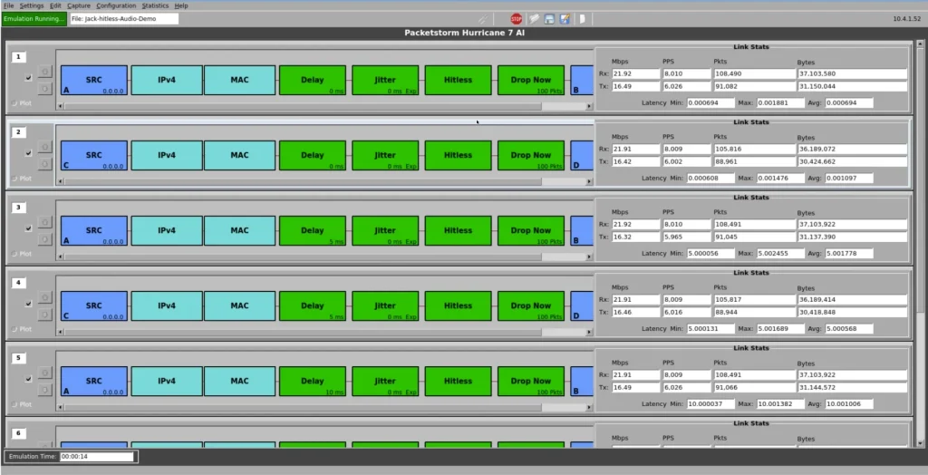Stop the emulation with the red STOP icon
Screen dimensions: 928x475
pos(516,19)
